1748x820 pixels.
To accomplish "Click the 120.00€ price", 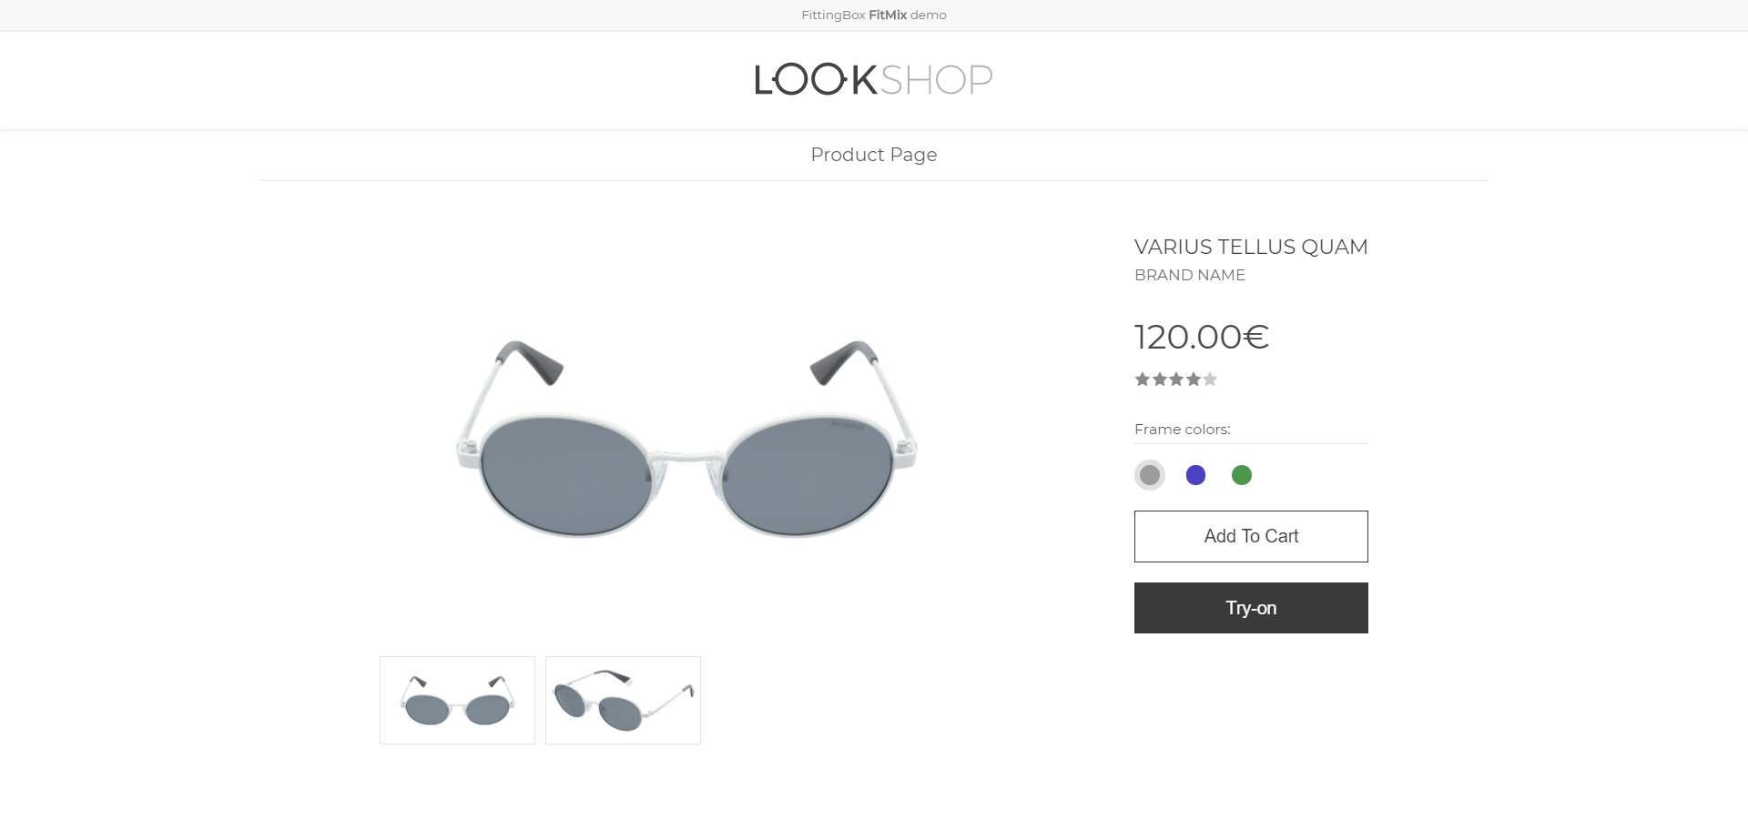I will point(1201,337).
